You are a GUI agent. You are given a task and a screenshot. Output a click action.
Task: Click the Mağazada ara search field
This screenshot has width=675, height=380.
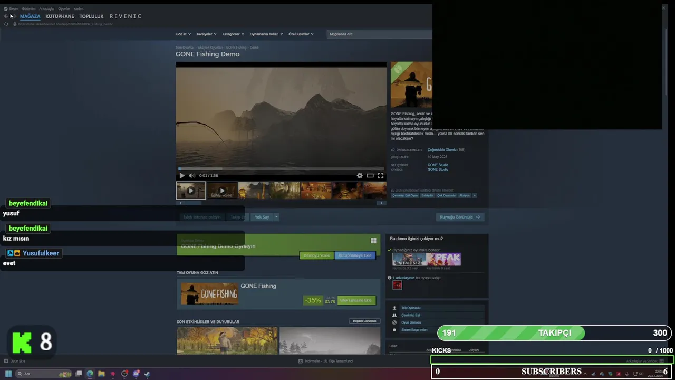pos(380,34)
